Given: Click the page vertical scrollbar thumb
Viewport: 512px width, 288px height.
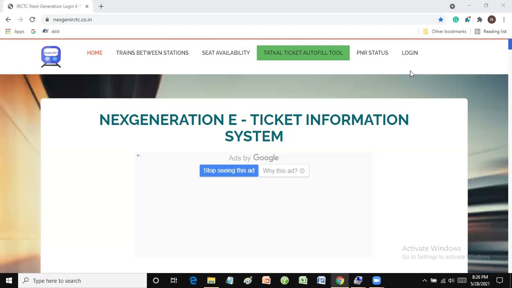Looking at the screenshot, I should point(510,44).
